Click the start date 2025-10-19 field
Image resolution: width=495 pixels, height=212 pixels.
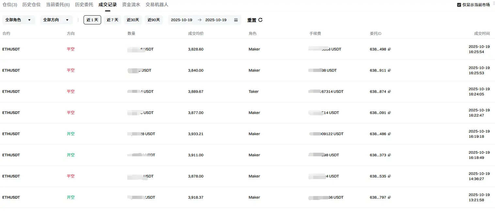[181, 20]
